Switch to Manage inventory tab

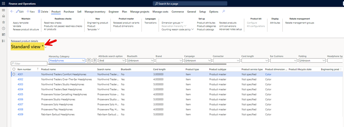point(95,12)
